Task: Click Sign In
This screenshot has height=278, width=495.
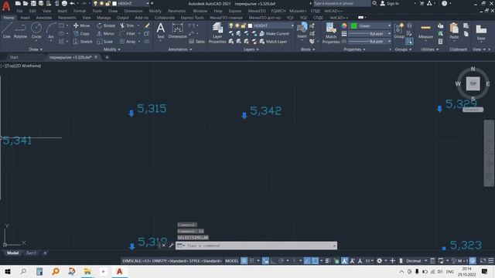Action: click(389, 3)
